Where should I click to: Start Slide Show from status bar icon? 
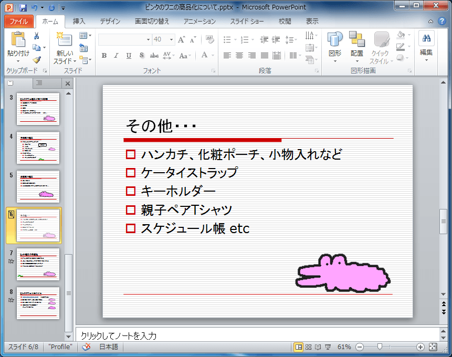tap(328, 347)
